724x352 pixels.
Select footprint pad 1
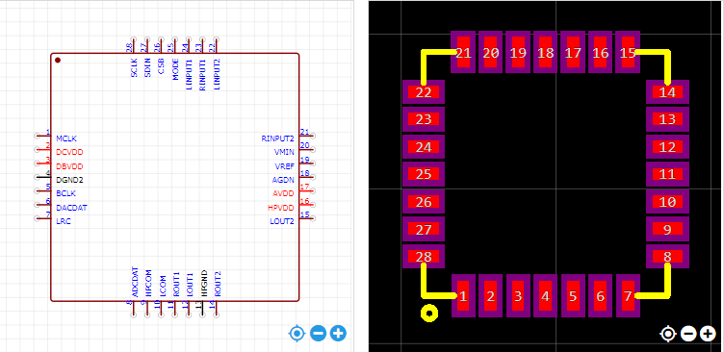[x=463, y=295]
